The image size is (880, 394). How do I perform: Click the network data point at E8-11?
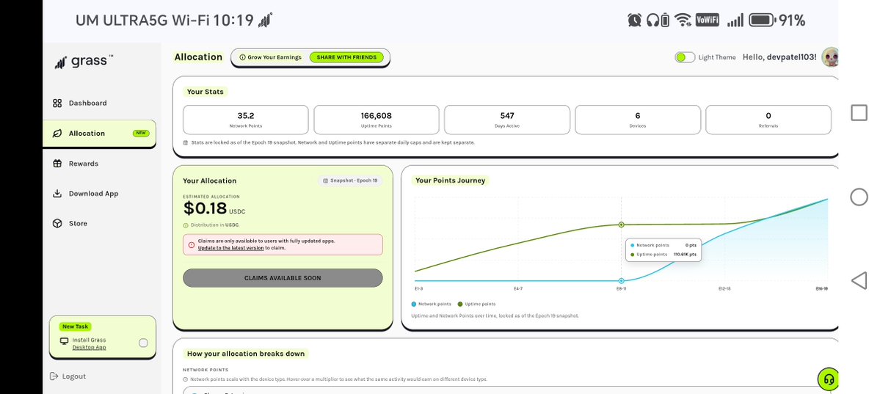click(x=621, y=280)
